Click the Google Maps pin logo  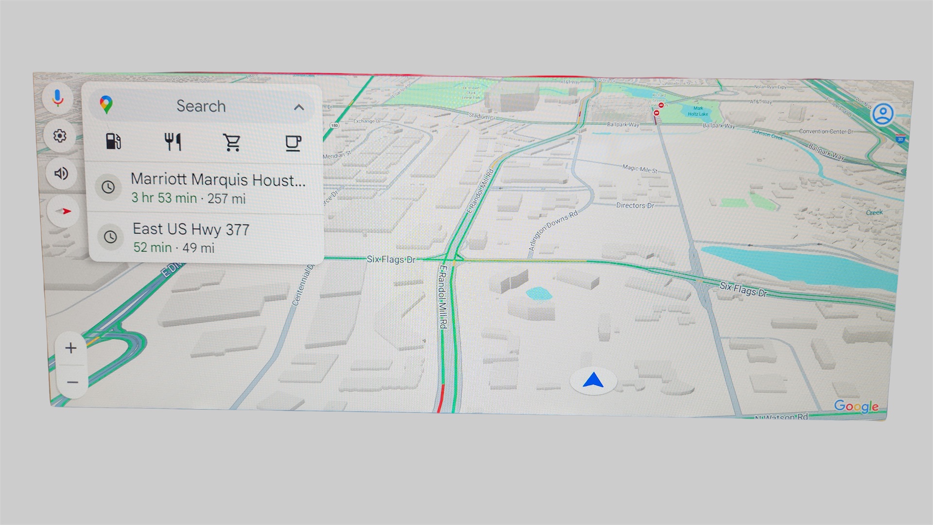click(x=106, y=105)
